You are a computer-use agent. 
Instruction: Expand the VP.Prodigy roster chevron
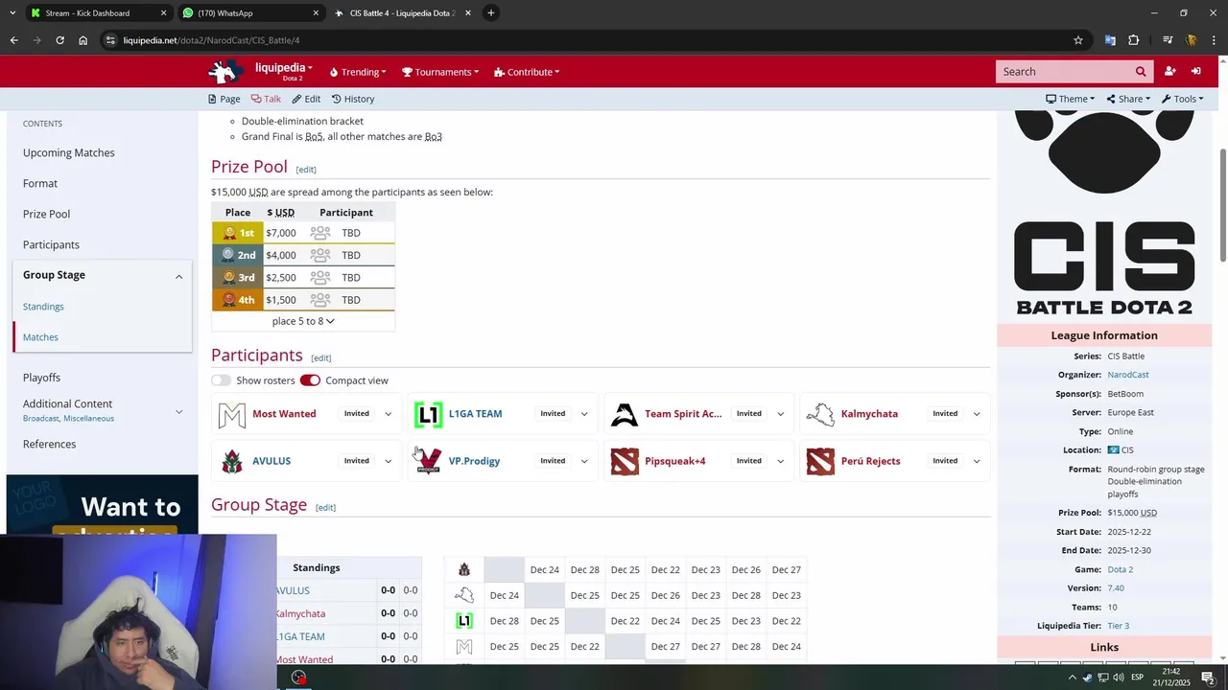tap(584, 461)
